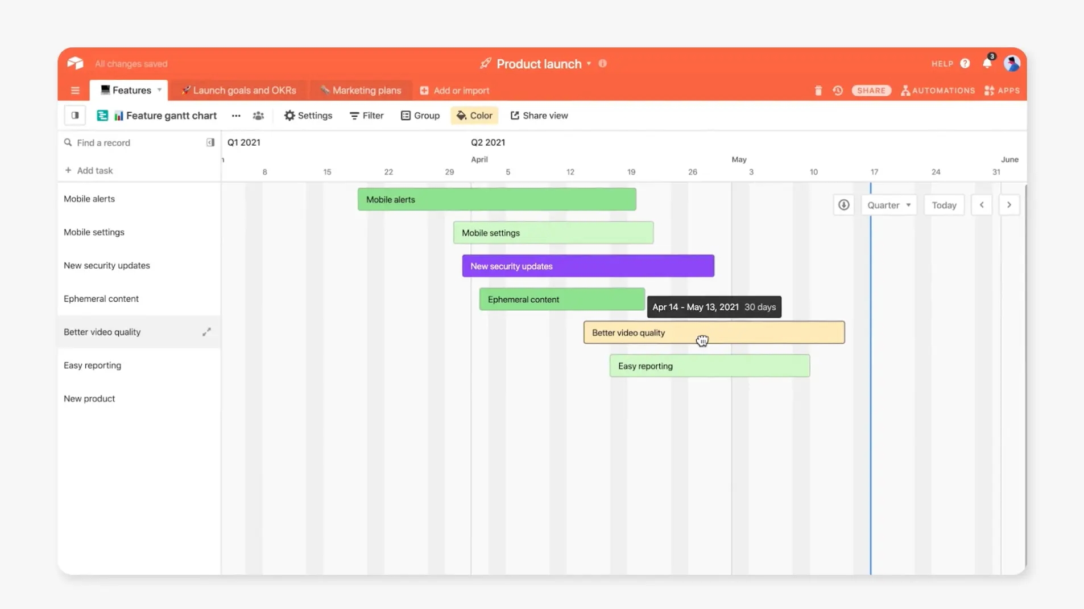1084x609 pixels.
Task: Open the Apps panel
Action: (x=1003, y=90)
